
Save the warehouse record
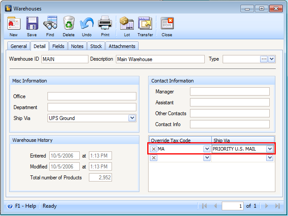(32, 23)
